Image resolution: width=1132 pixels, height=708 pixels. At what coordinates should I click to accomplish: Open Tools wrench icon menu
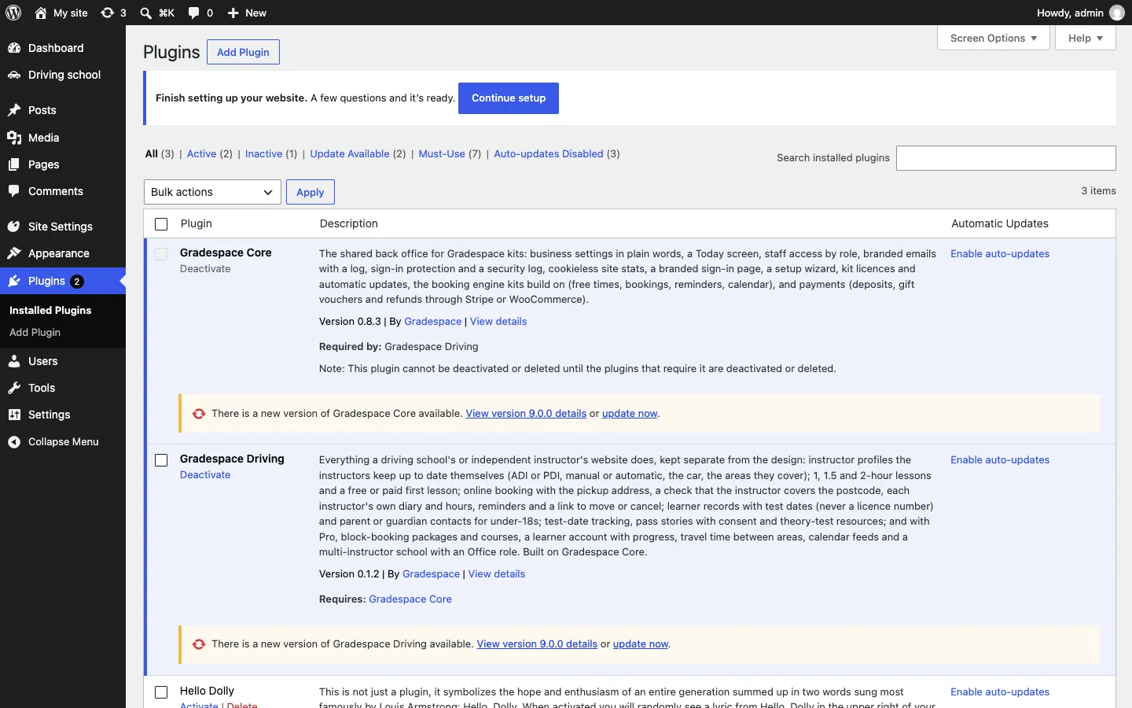pyautogui.click(x=14, y=388)
